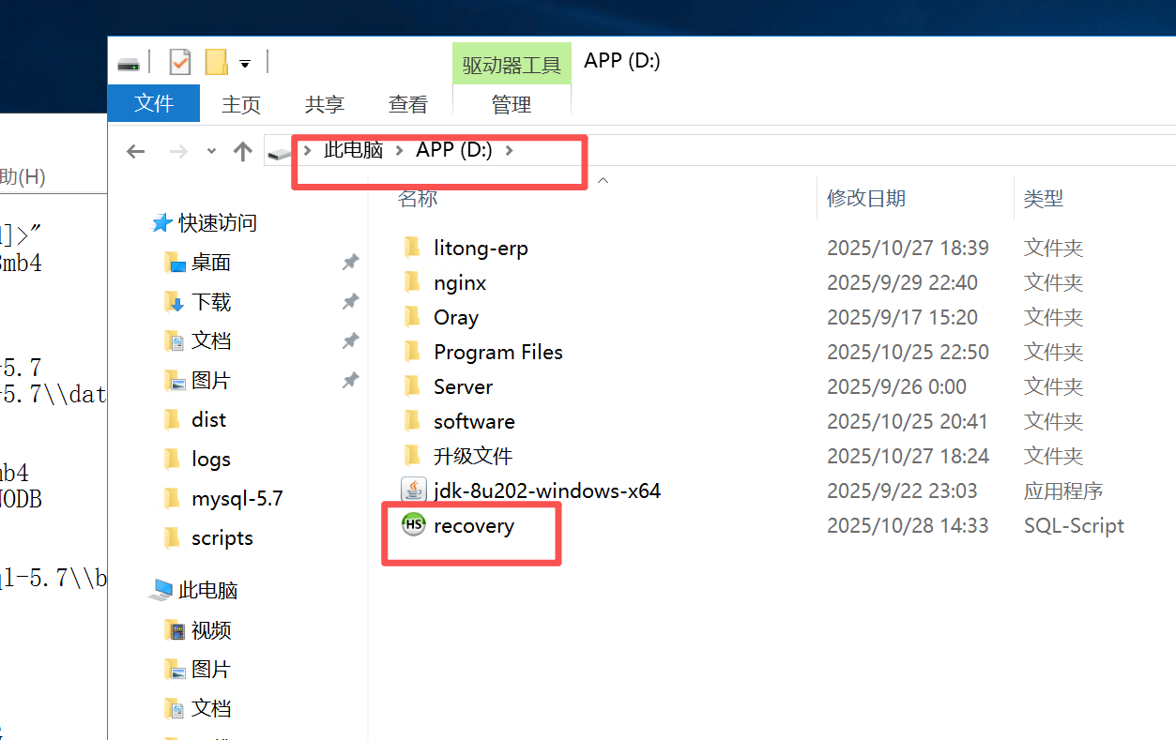This screenshot has height=740, width=1176.
Task: Select the Program Files name
Action: click(498, 352)
